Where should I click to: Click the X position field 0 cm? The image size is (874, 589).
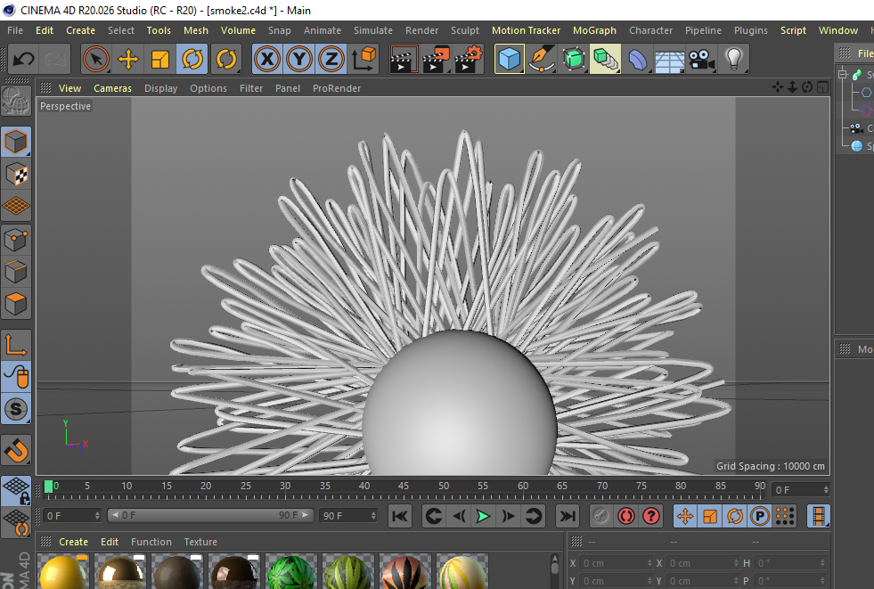615,563
